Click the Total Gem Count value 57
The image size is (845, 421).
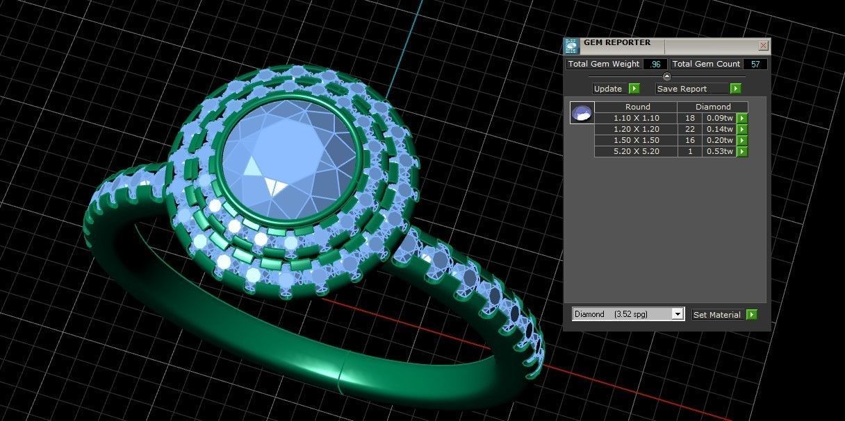pyautogui.click(x=755, y=64)
